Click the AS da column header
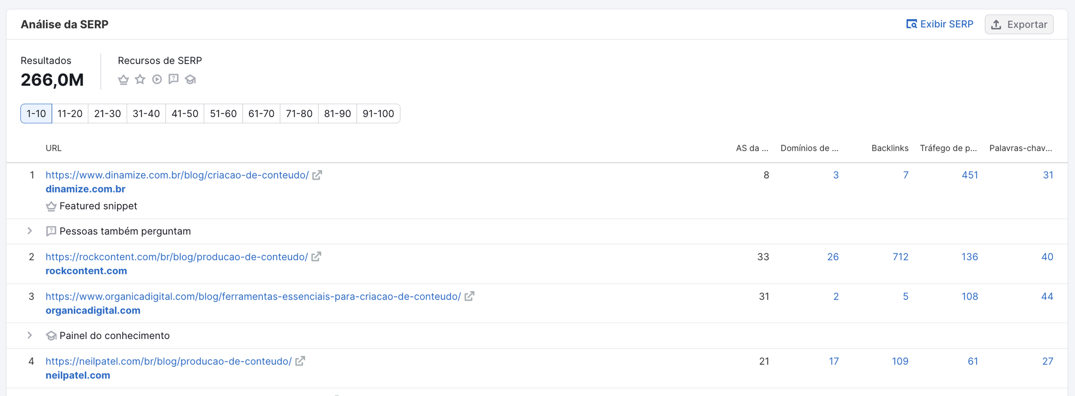The image size is (1075, 396). [x=752, y=148]
